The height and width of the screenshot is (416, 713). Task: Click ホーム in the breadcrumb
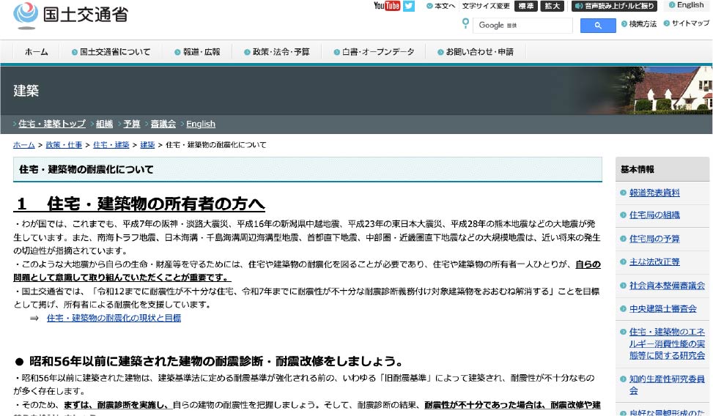[24, 145]
